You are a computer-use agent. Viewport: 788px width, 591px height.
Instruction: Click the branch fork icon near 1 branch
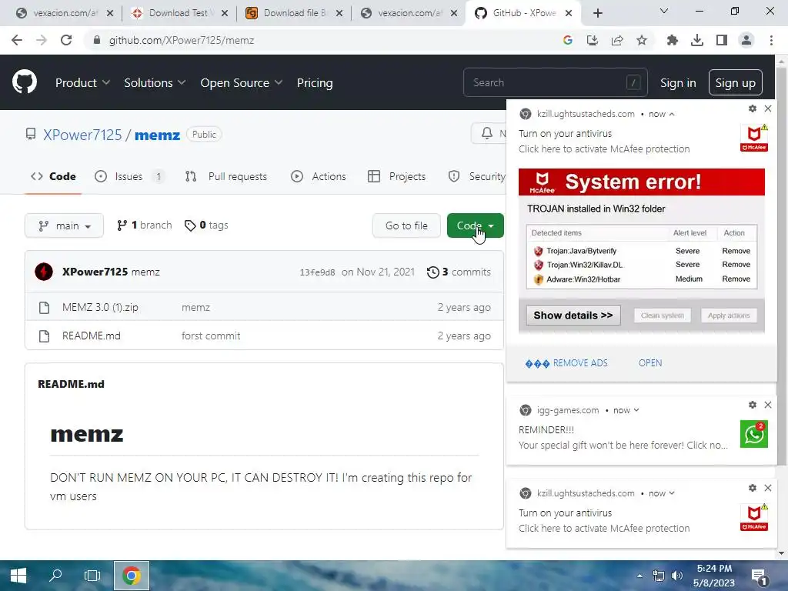(x=122, y=225)
